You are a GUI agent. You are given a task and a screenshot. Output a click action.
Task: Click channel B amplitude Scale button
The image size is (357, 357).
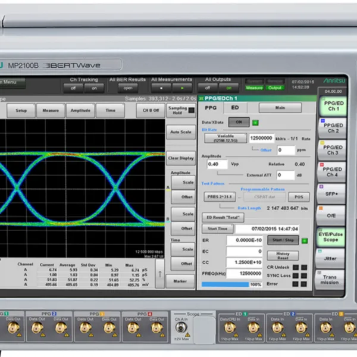(x=183, y=214)
